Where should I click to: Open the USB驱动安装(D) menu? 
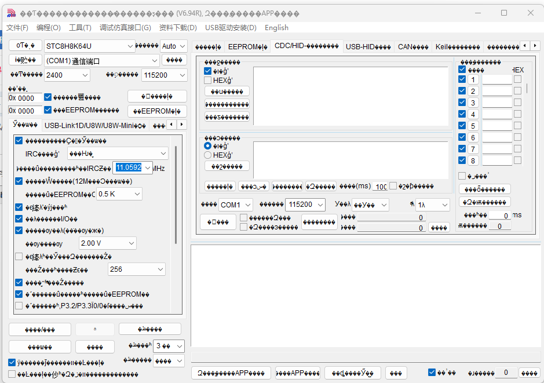coord(231,28)
